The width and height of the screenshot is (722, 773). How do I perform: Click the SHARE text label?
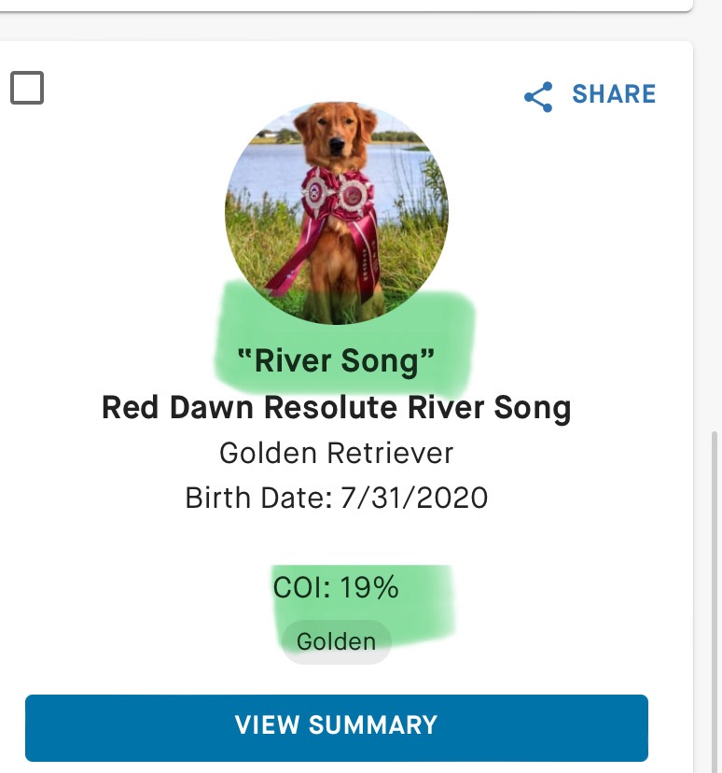(x=614, y=94)
